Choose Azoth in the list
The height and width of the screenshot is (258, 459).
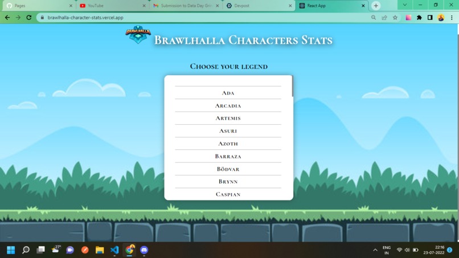(228, 144)
